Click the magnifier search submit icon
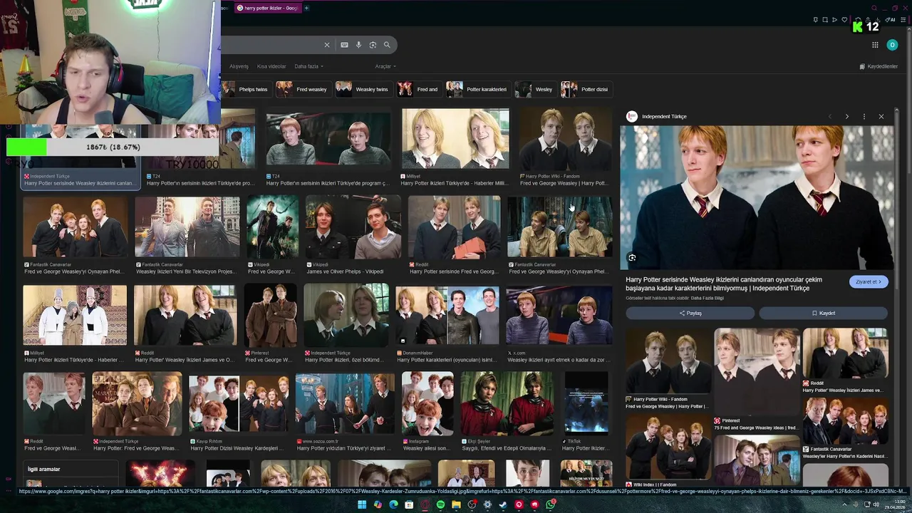Screen dimensions: 912x513 (387, 45)
